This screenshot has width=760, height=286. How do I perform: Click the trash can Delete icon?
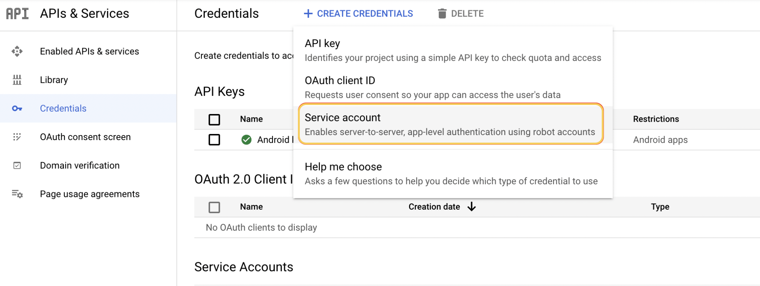[442, 14]
